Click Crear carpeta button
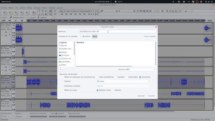The image size is (215, 121). pos(150,36)
